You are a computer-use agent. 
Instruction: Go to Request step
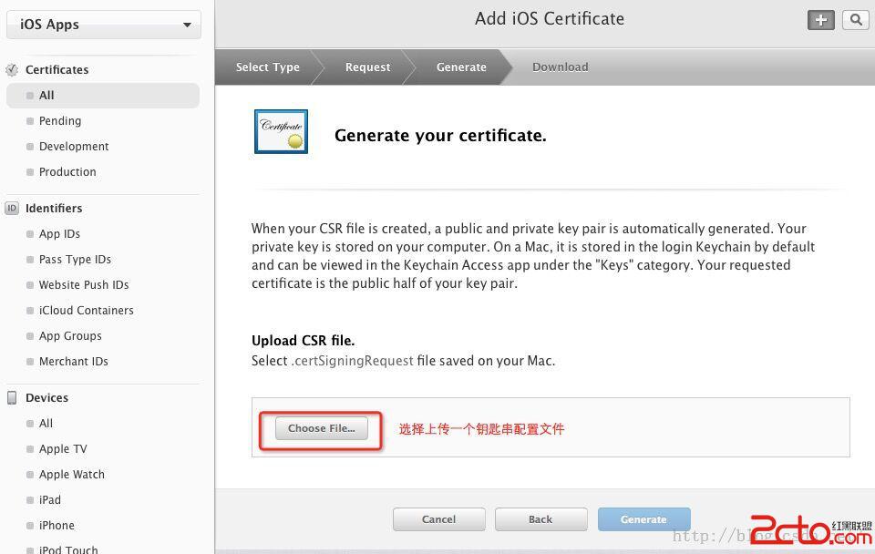coord(367,67)
